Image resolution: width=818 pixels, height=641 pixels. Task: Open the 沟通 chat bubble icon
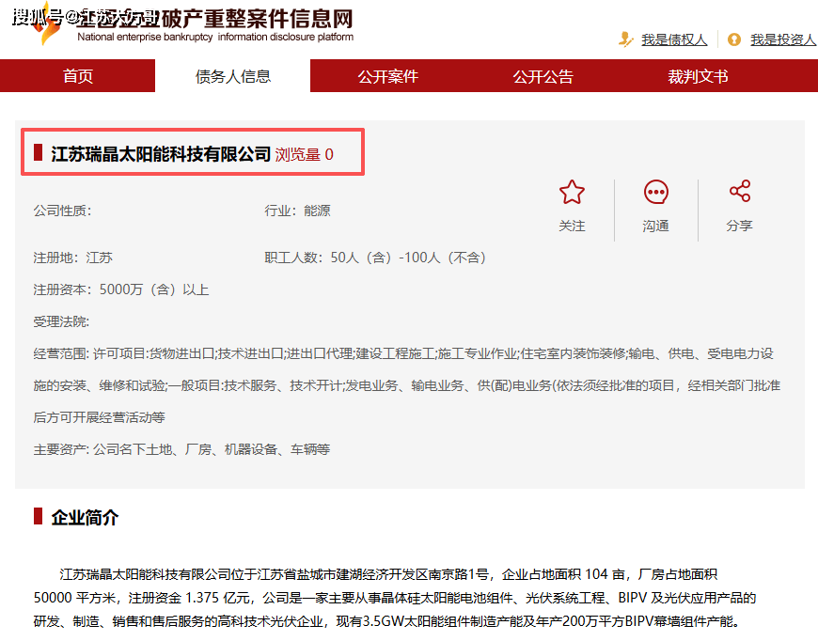point(655,192)
